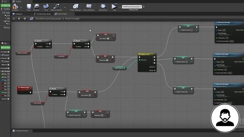The image size is (244, 137).
Task: Add a new variable with Variables plus
Action: (8, 68)
